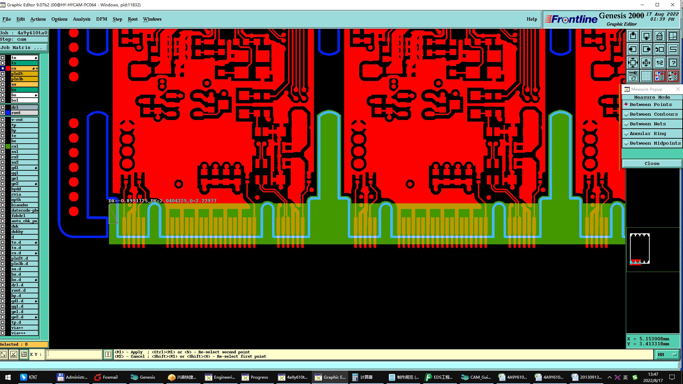Open the XY coordinate window icon

point(673,36)
